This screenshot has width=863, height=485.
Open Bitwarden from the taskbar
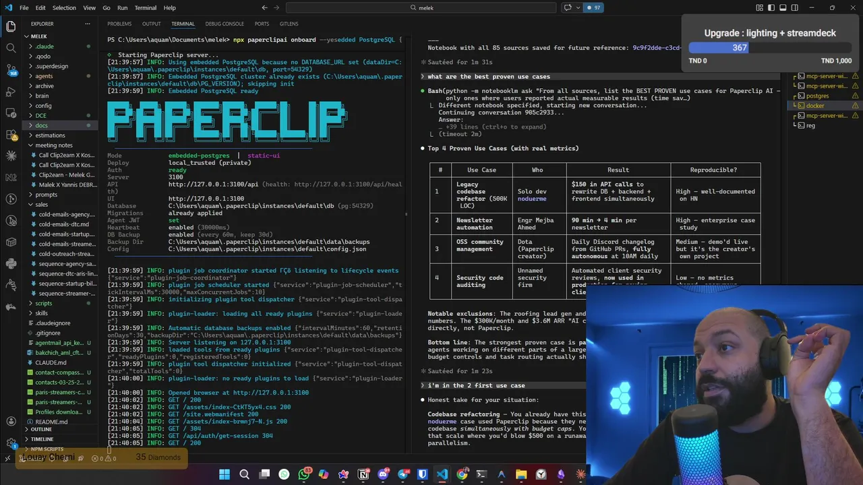tap(423, 474)
